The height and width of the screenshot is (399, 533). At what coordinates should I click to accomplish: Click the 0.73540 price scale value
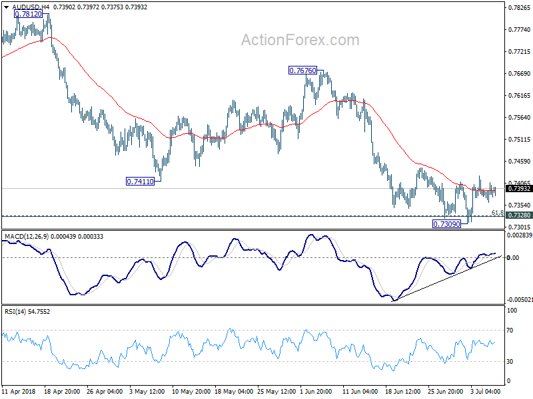519,205
